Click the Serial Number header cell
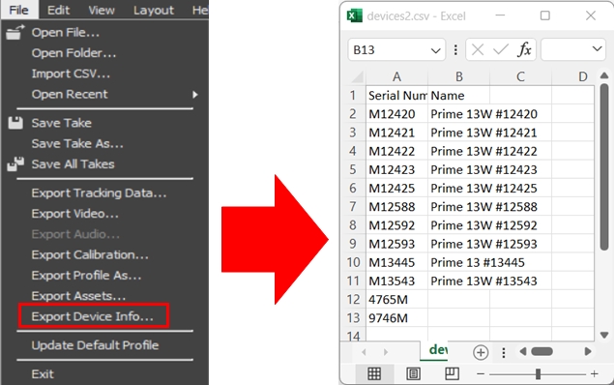This screenshot has height=385, width=615. 396,96
